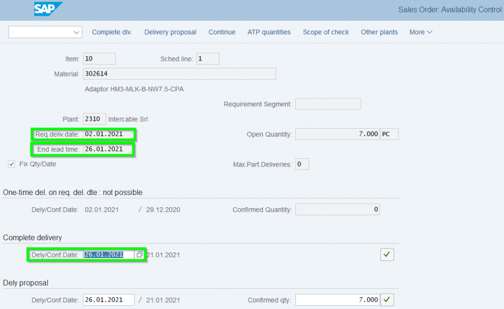Click Complete dlv. in toolbar
Viewport: 504px width, 309px height.
tap(112, 32)
